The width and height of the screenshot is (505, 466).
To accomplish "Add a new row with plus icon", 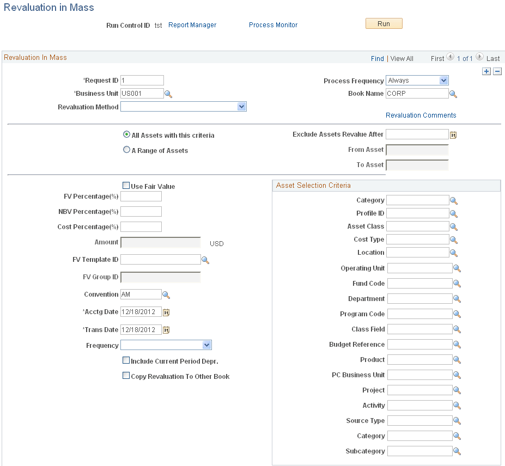I will 486,71.
